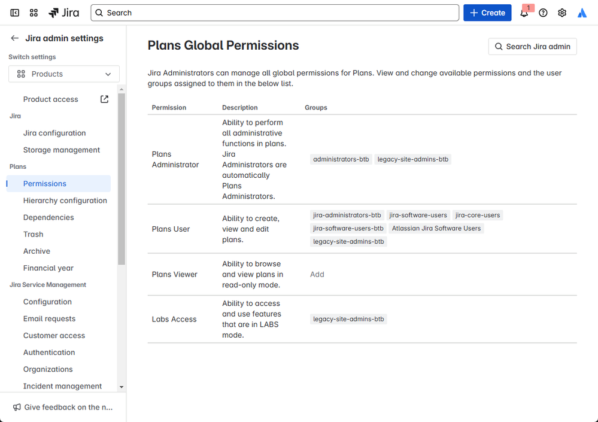Click the administrators-btb group tag
This screenshot has height=422, width=598.
point(341,159)
